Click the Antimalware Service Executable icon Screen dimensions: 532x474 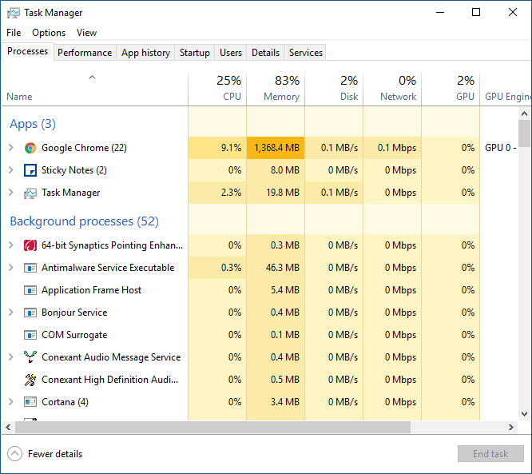30,268
